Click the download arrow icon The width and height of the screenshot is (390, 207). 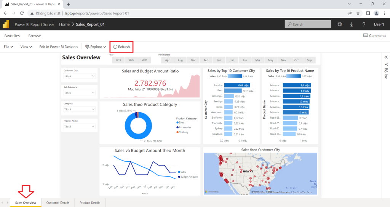352,24
